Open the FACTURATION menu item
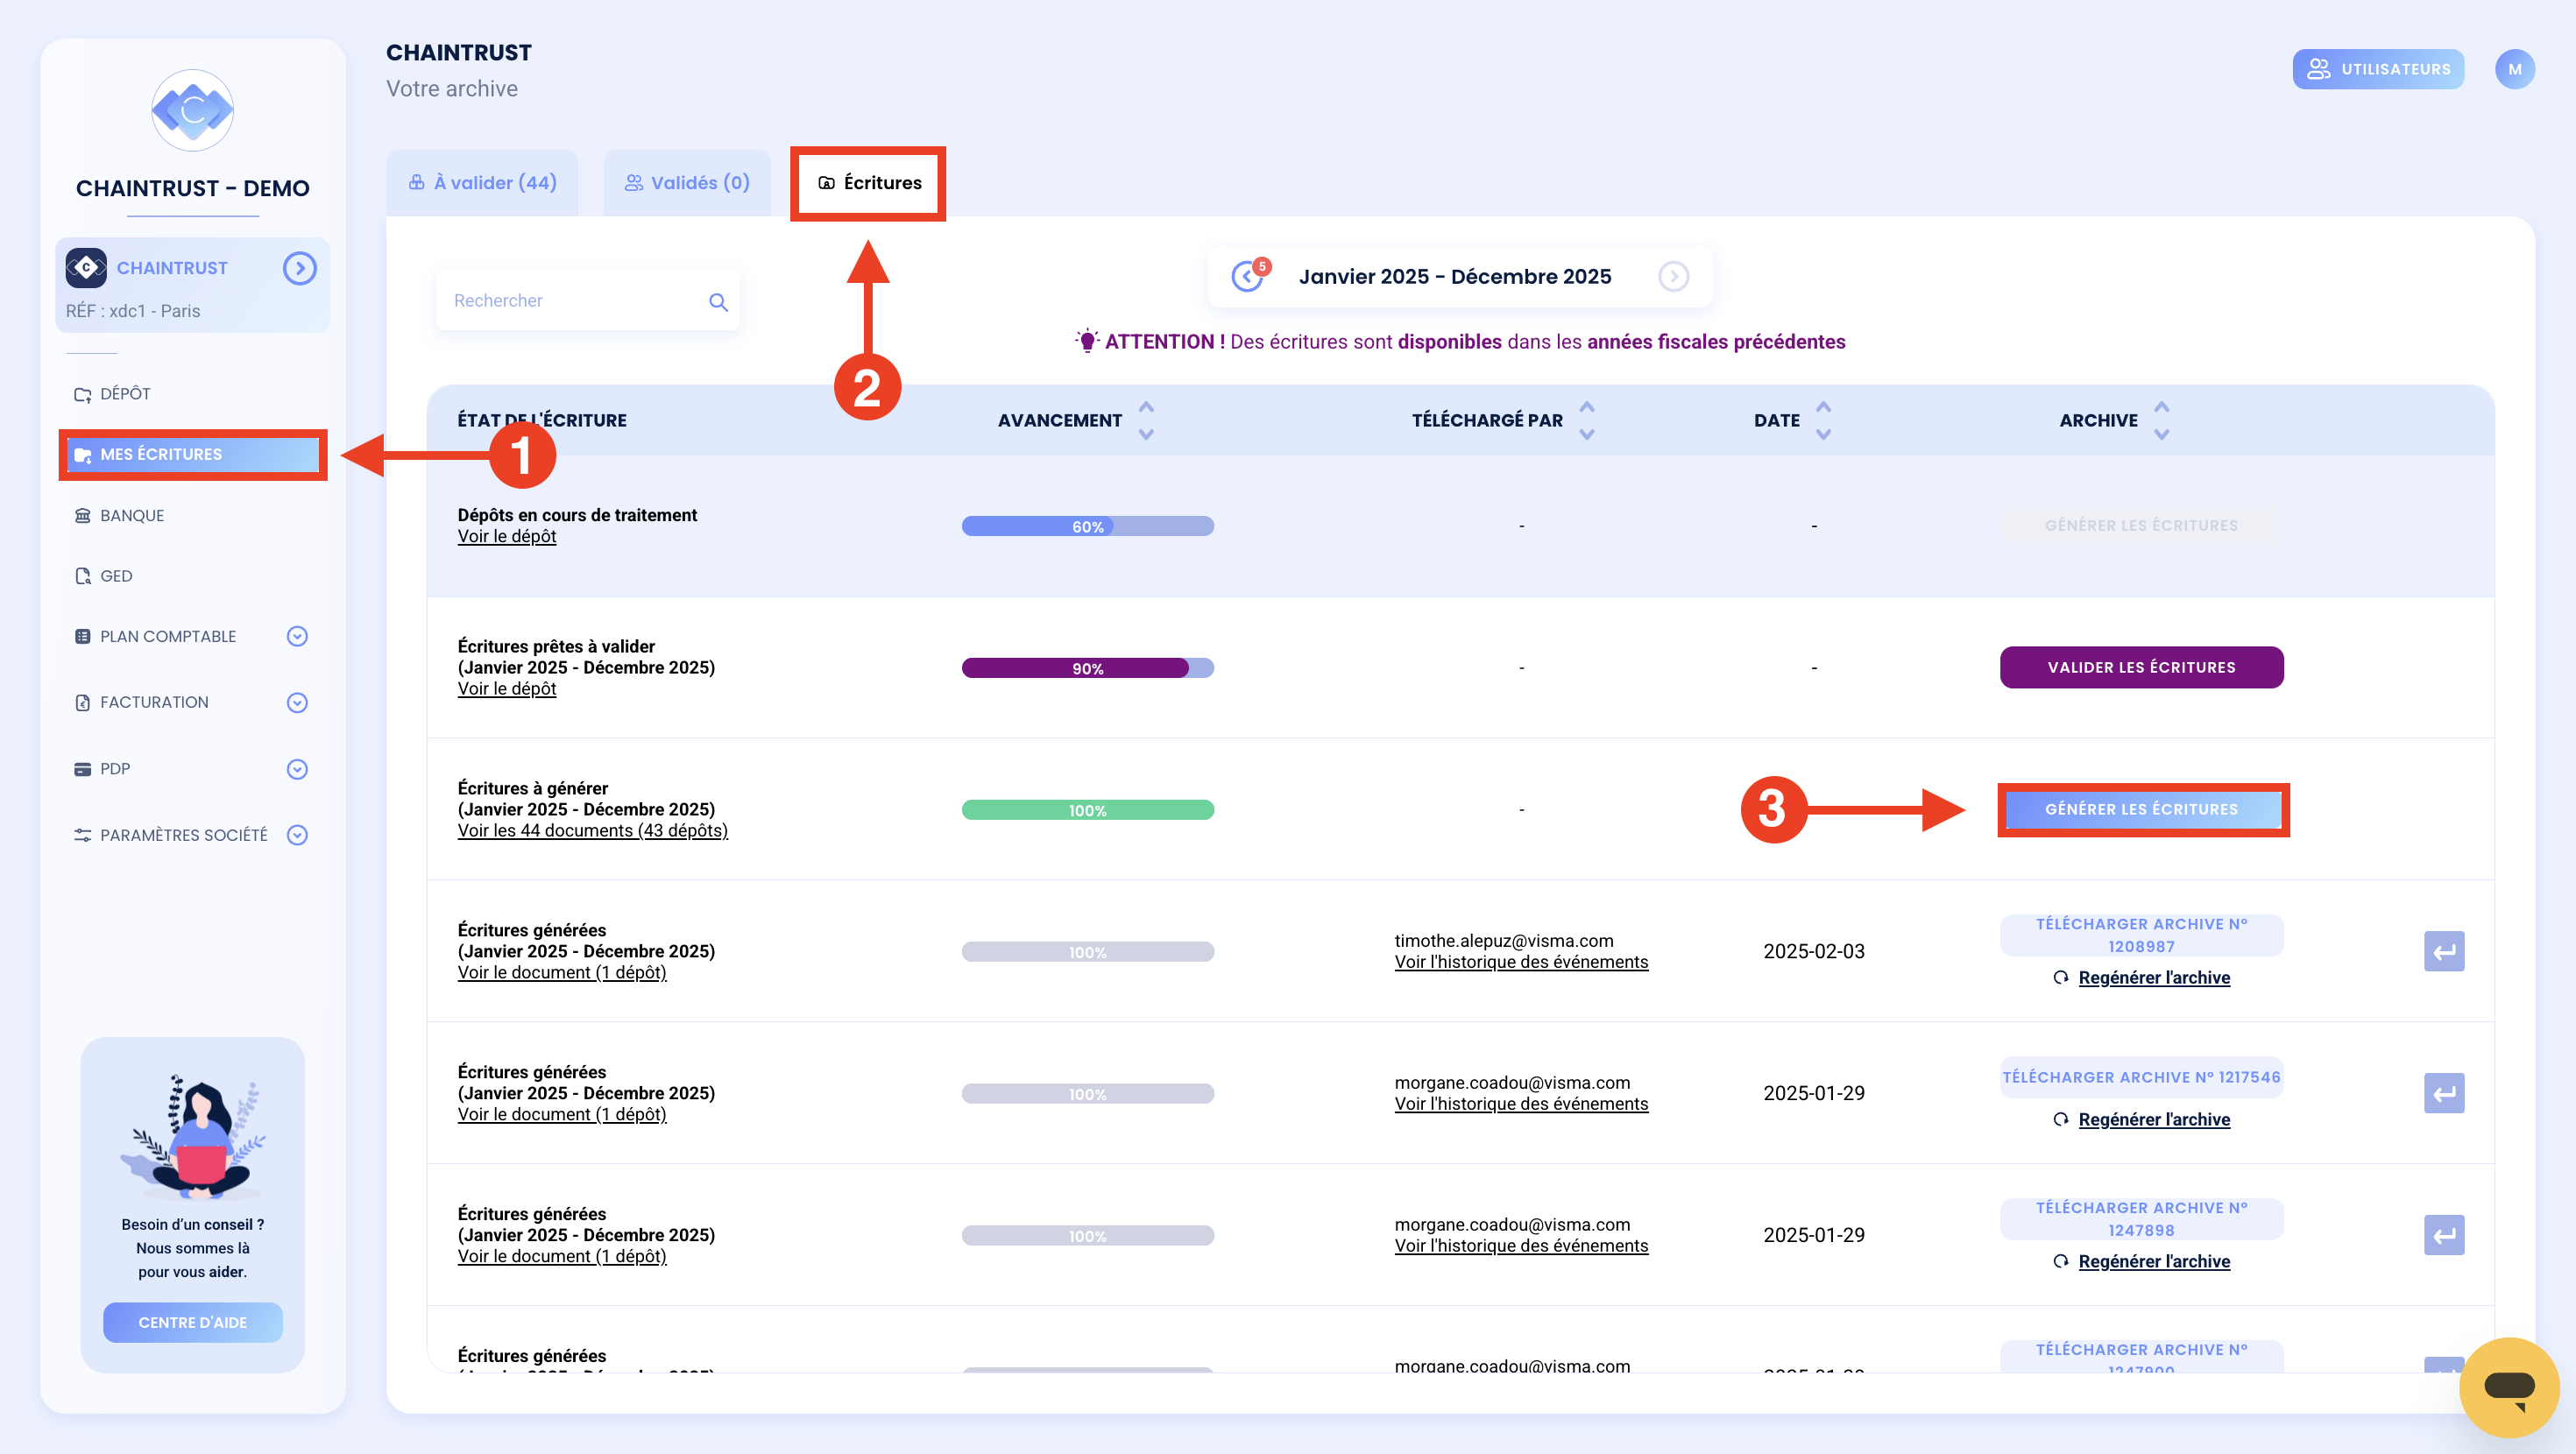This screenshot has height=1454, width=2576. 154,702
